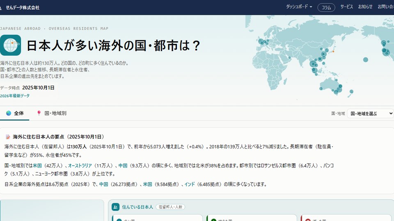Click the page title 日本人が多い海外の国・都市は？
Viewport: 394px width, 221px height.
[x=113, y=45]
